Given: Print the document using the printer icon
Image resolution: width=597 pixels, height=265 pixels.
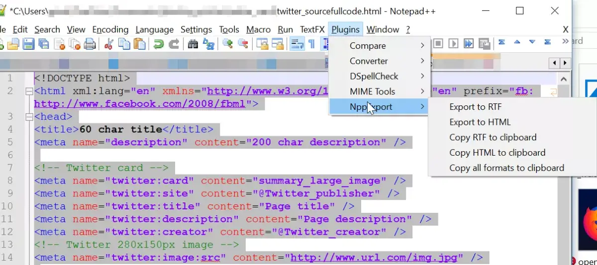Looking at the screenshot, I should tap(90, 44).
